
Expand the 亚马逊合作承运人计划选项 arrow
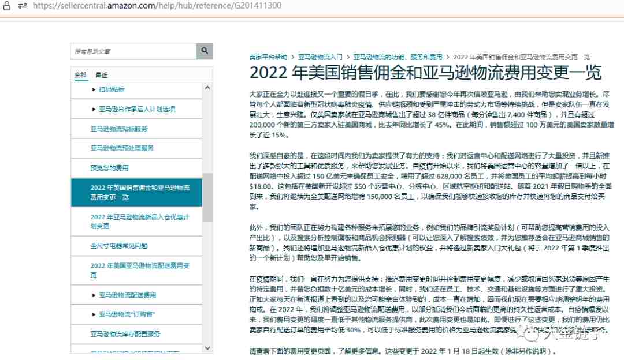94,109
